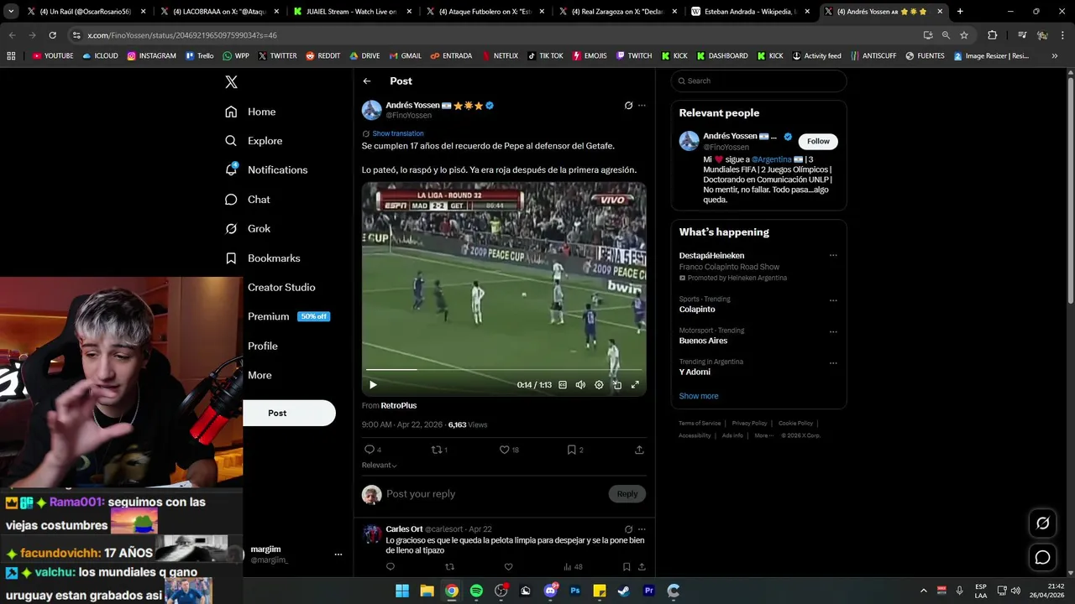Open Steam from taskbar

624,591
